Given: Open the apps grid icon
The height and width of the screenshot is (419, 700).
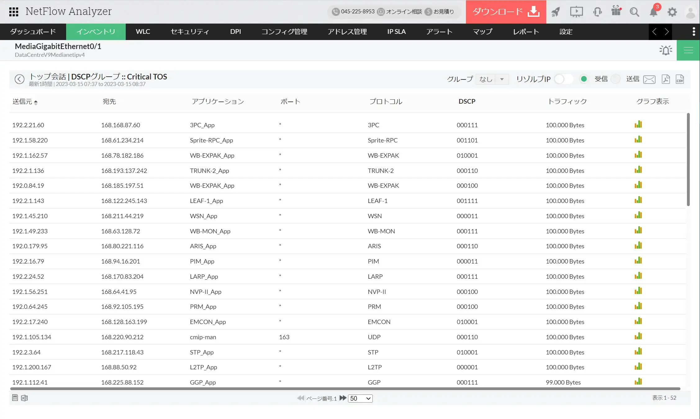Looking at the screenshot, I should coord(14,12).
